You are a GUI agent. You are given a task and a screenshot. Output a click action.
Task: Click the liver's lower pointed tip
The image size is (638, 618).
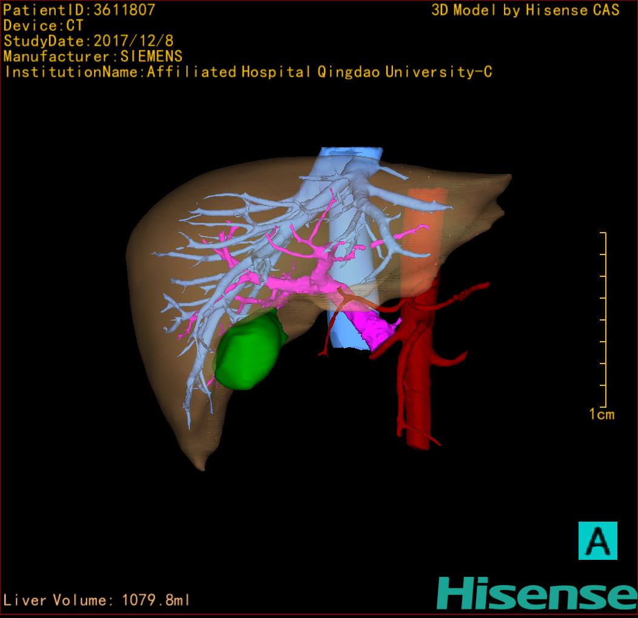[201, 463]
